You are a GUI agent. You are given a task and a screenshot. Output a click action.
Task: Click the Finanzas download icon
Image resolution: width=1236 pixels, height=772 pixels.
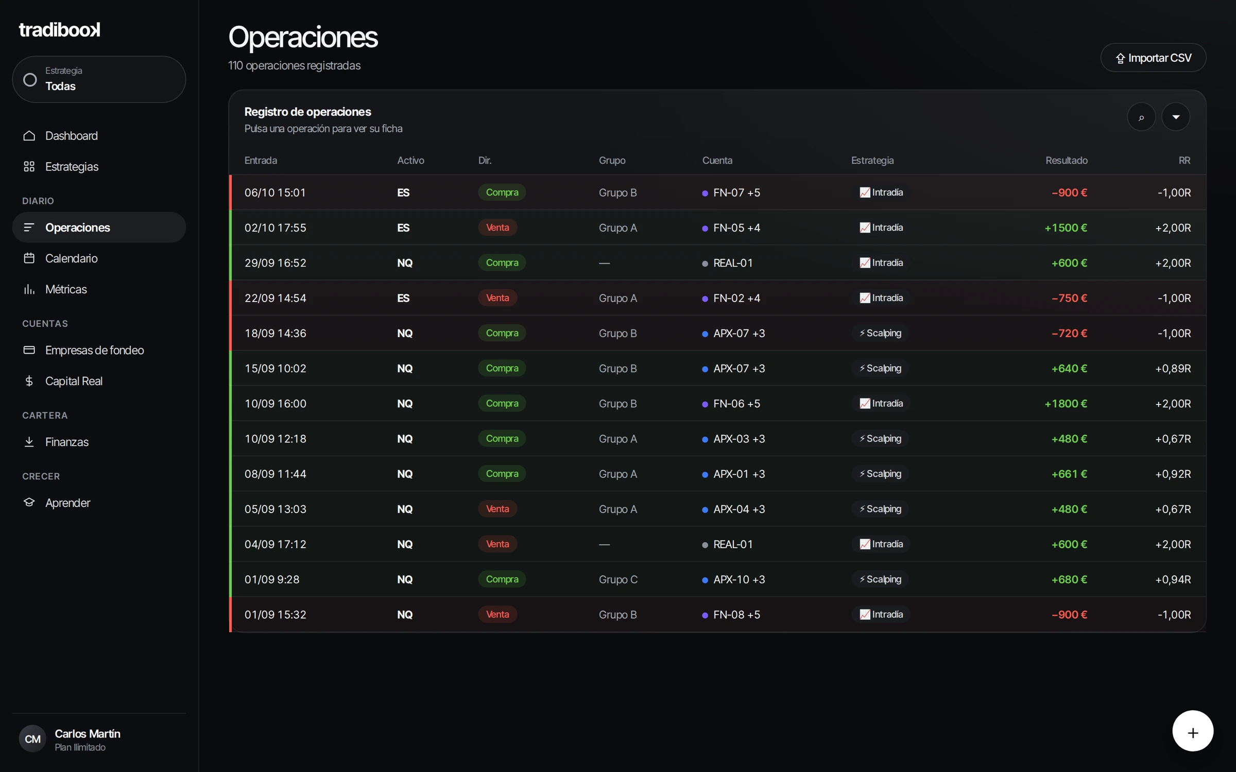(29, 442)
